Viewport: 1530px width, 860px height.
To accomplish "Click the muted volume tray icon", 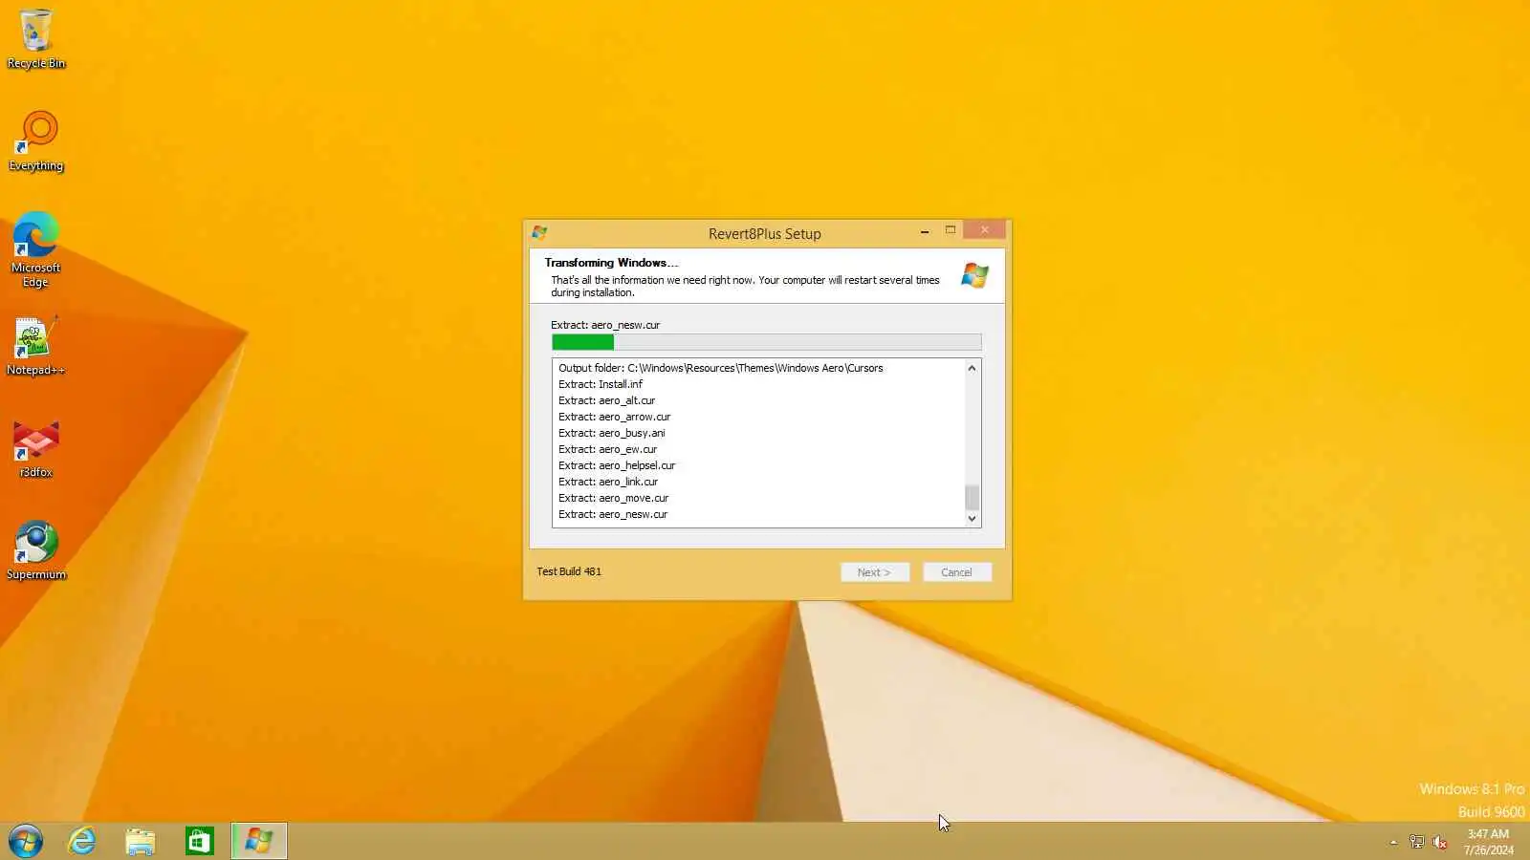I will coord(1440,842).
